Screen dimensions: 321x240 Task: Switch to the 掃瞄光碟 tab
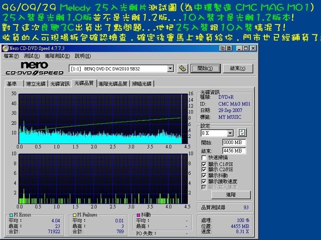point(142,84)
